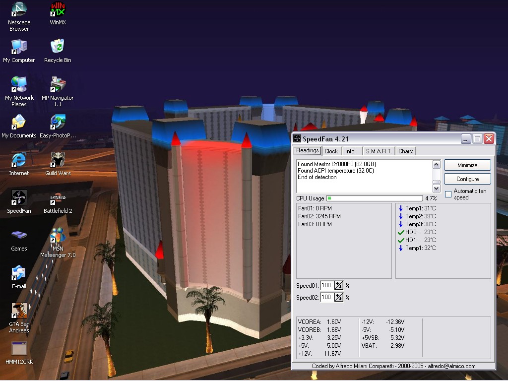
Task: Open the Recycle Bin
Action: (x=58, y=47)
